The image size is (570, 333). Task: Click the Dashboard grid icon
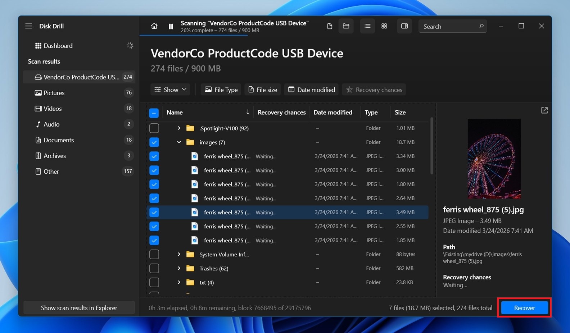pyautogui.click(x=38, y=46)
